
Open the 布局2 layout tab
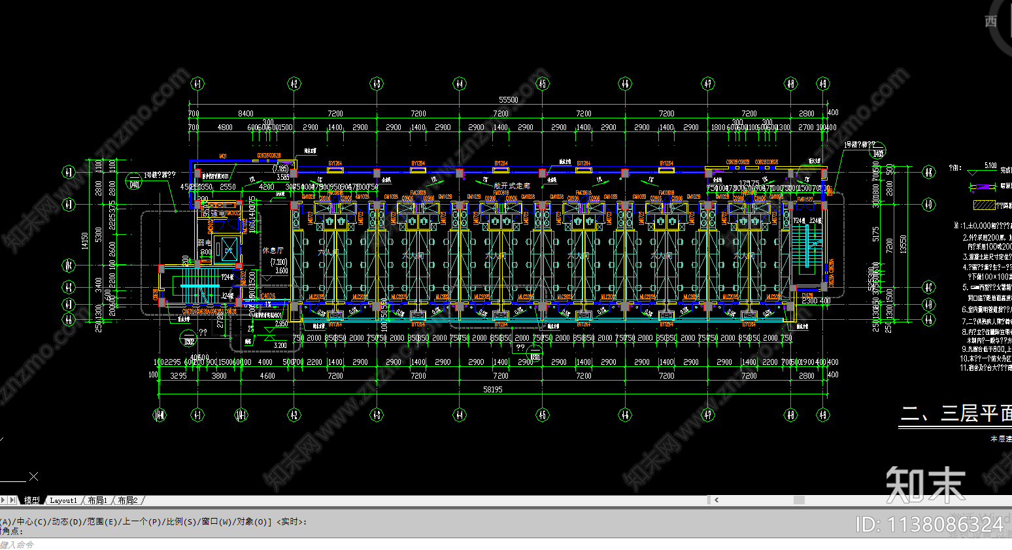tap(128, 500)
